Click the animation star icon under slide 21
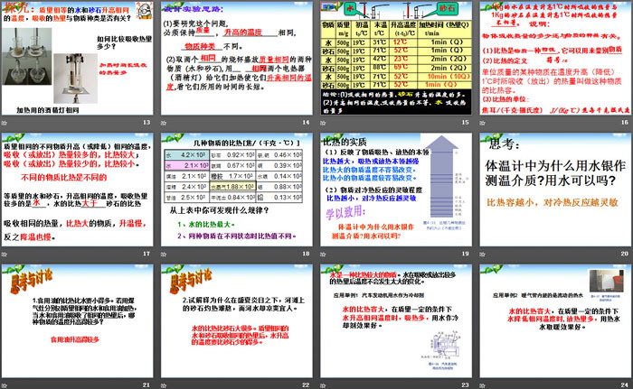 click(x=5, y=385)
